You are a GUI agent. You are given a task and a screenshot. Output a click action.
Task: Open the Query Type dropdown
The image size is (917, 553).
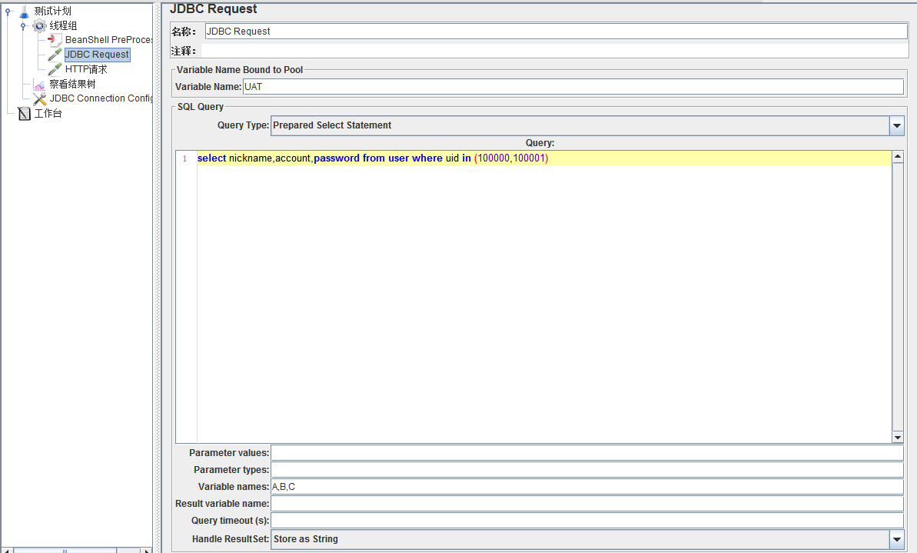click(x=896, y=125)
